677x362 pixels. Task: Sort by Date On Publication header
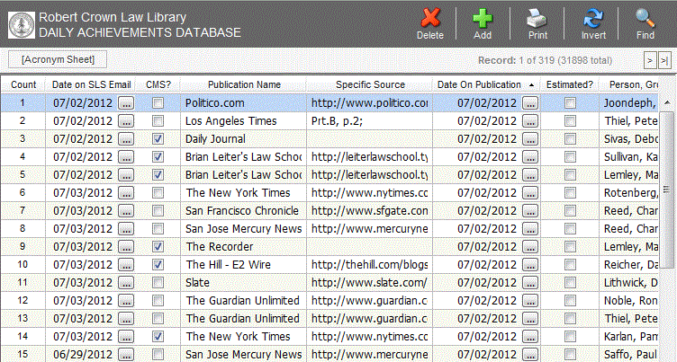(x=486, y=84)
